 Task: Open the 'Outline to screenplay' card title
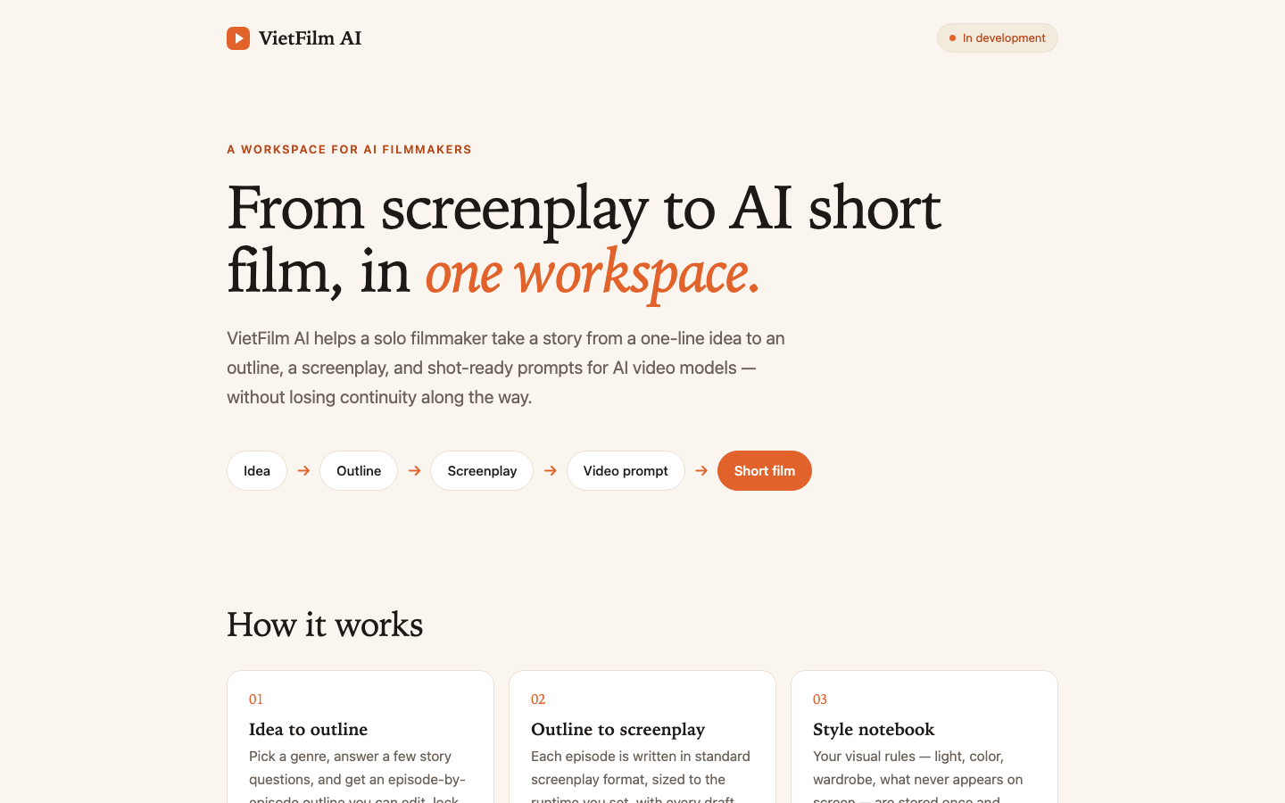coord(618,729)
